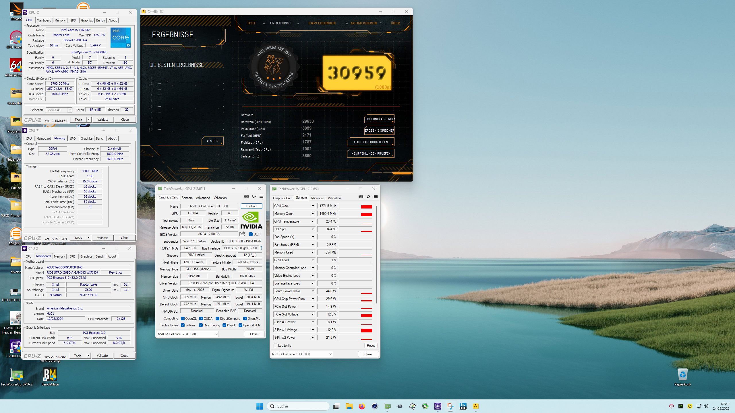Click refresh icon in GPU-Z Sensors window
Viewport: 735px width, 413px height.
point(368,197)
